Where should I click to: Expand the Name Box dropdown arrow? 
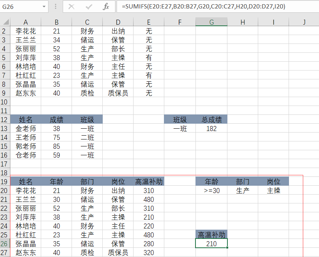(x=44, y=7)
